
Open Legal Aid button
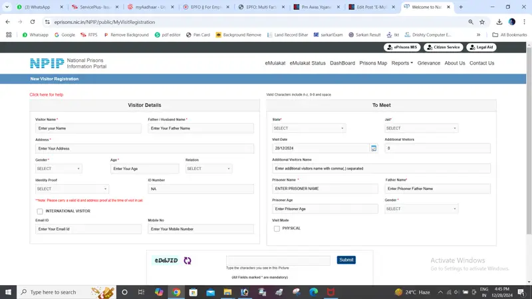(481, 47)
